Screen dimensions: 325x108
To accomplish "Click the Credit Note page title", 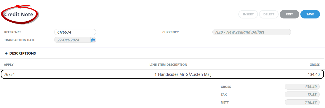I will click(x=19, y=15).
